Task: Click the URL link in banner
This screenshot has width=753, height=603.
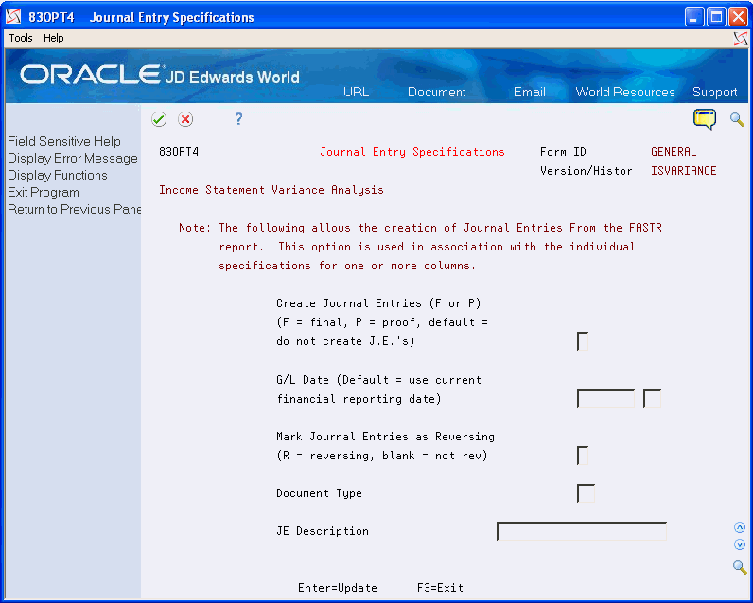Action: point(356,92)
